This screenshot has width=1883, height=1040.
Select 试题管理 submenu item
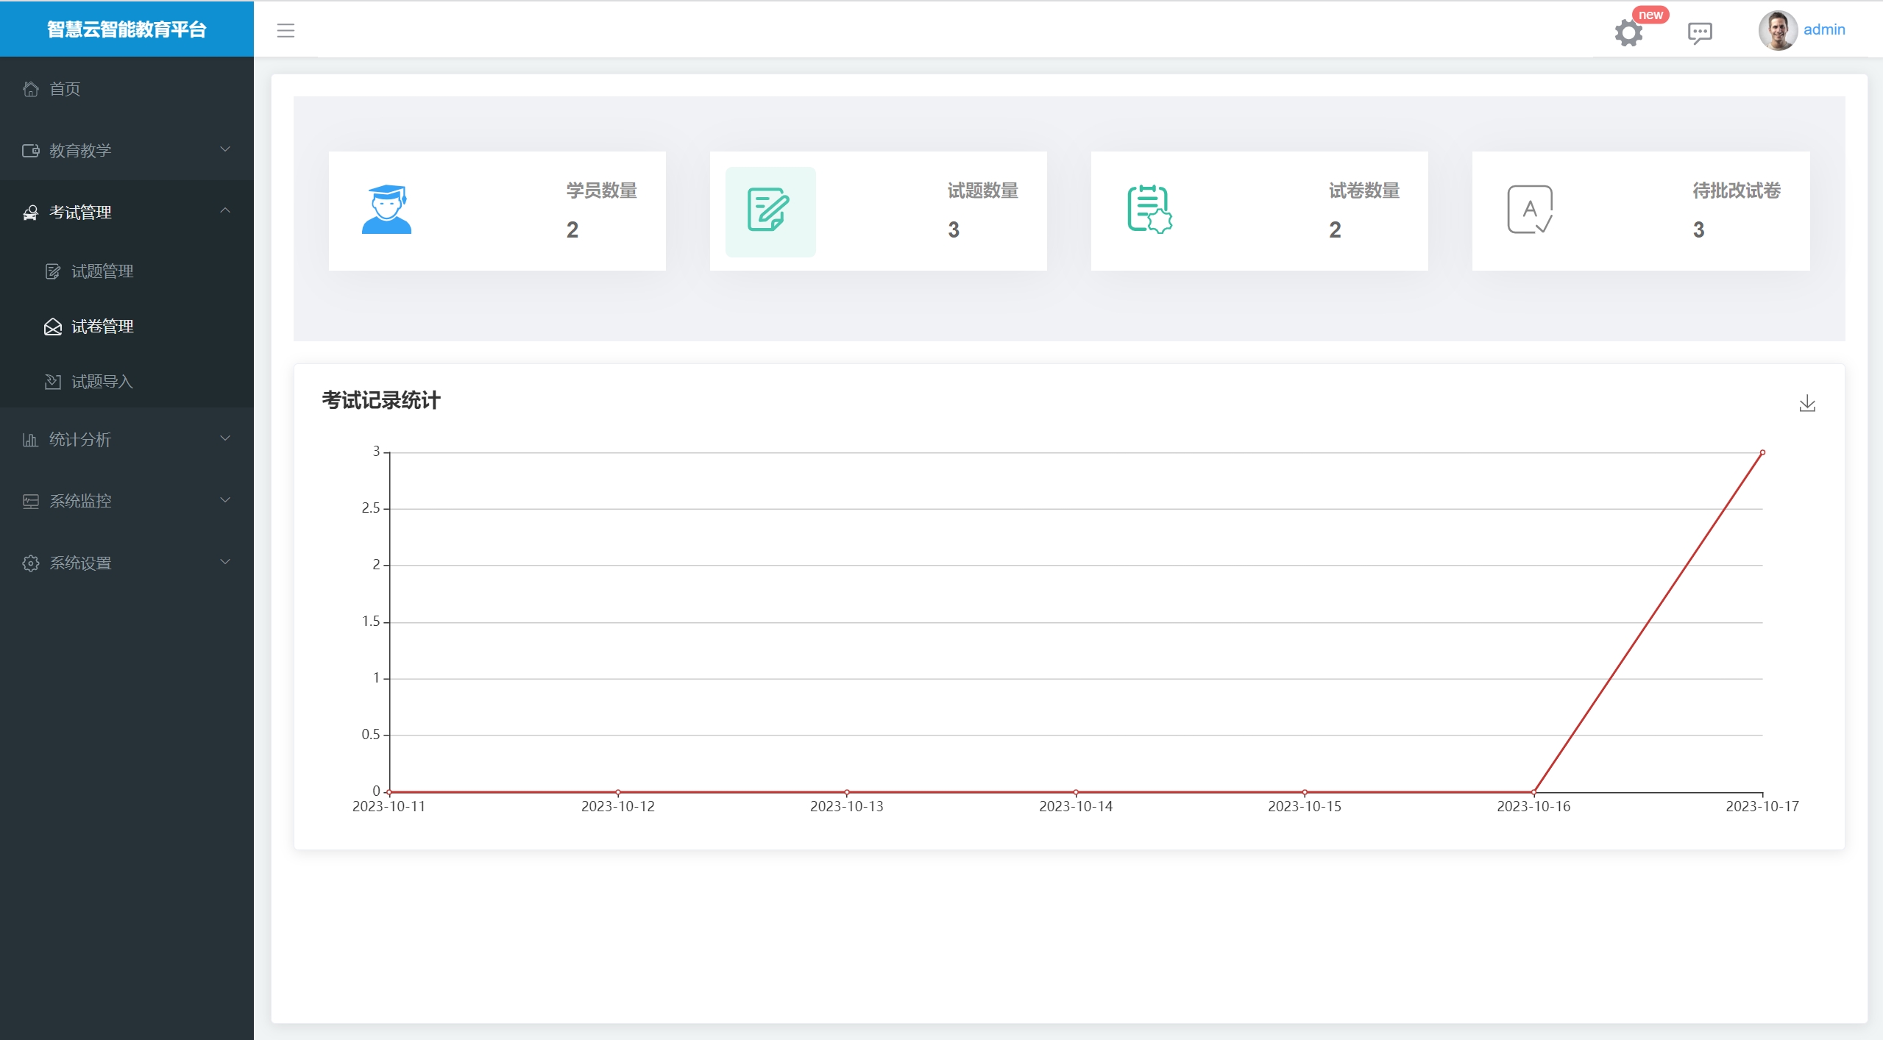102,271
